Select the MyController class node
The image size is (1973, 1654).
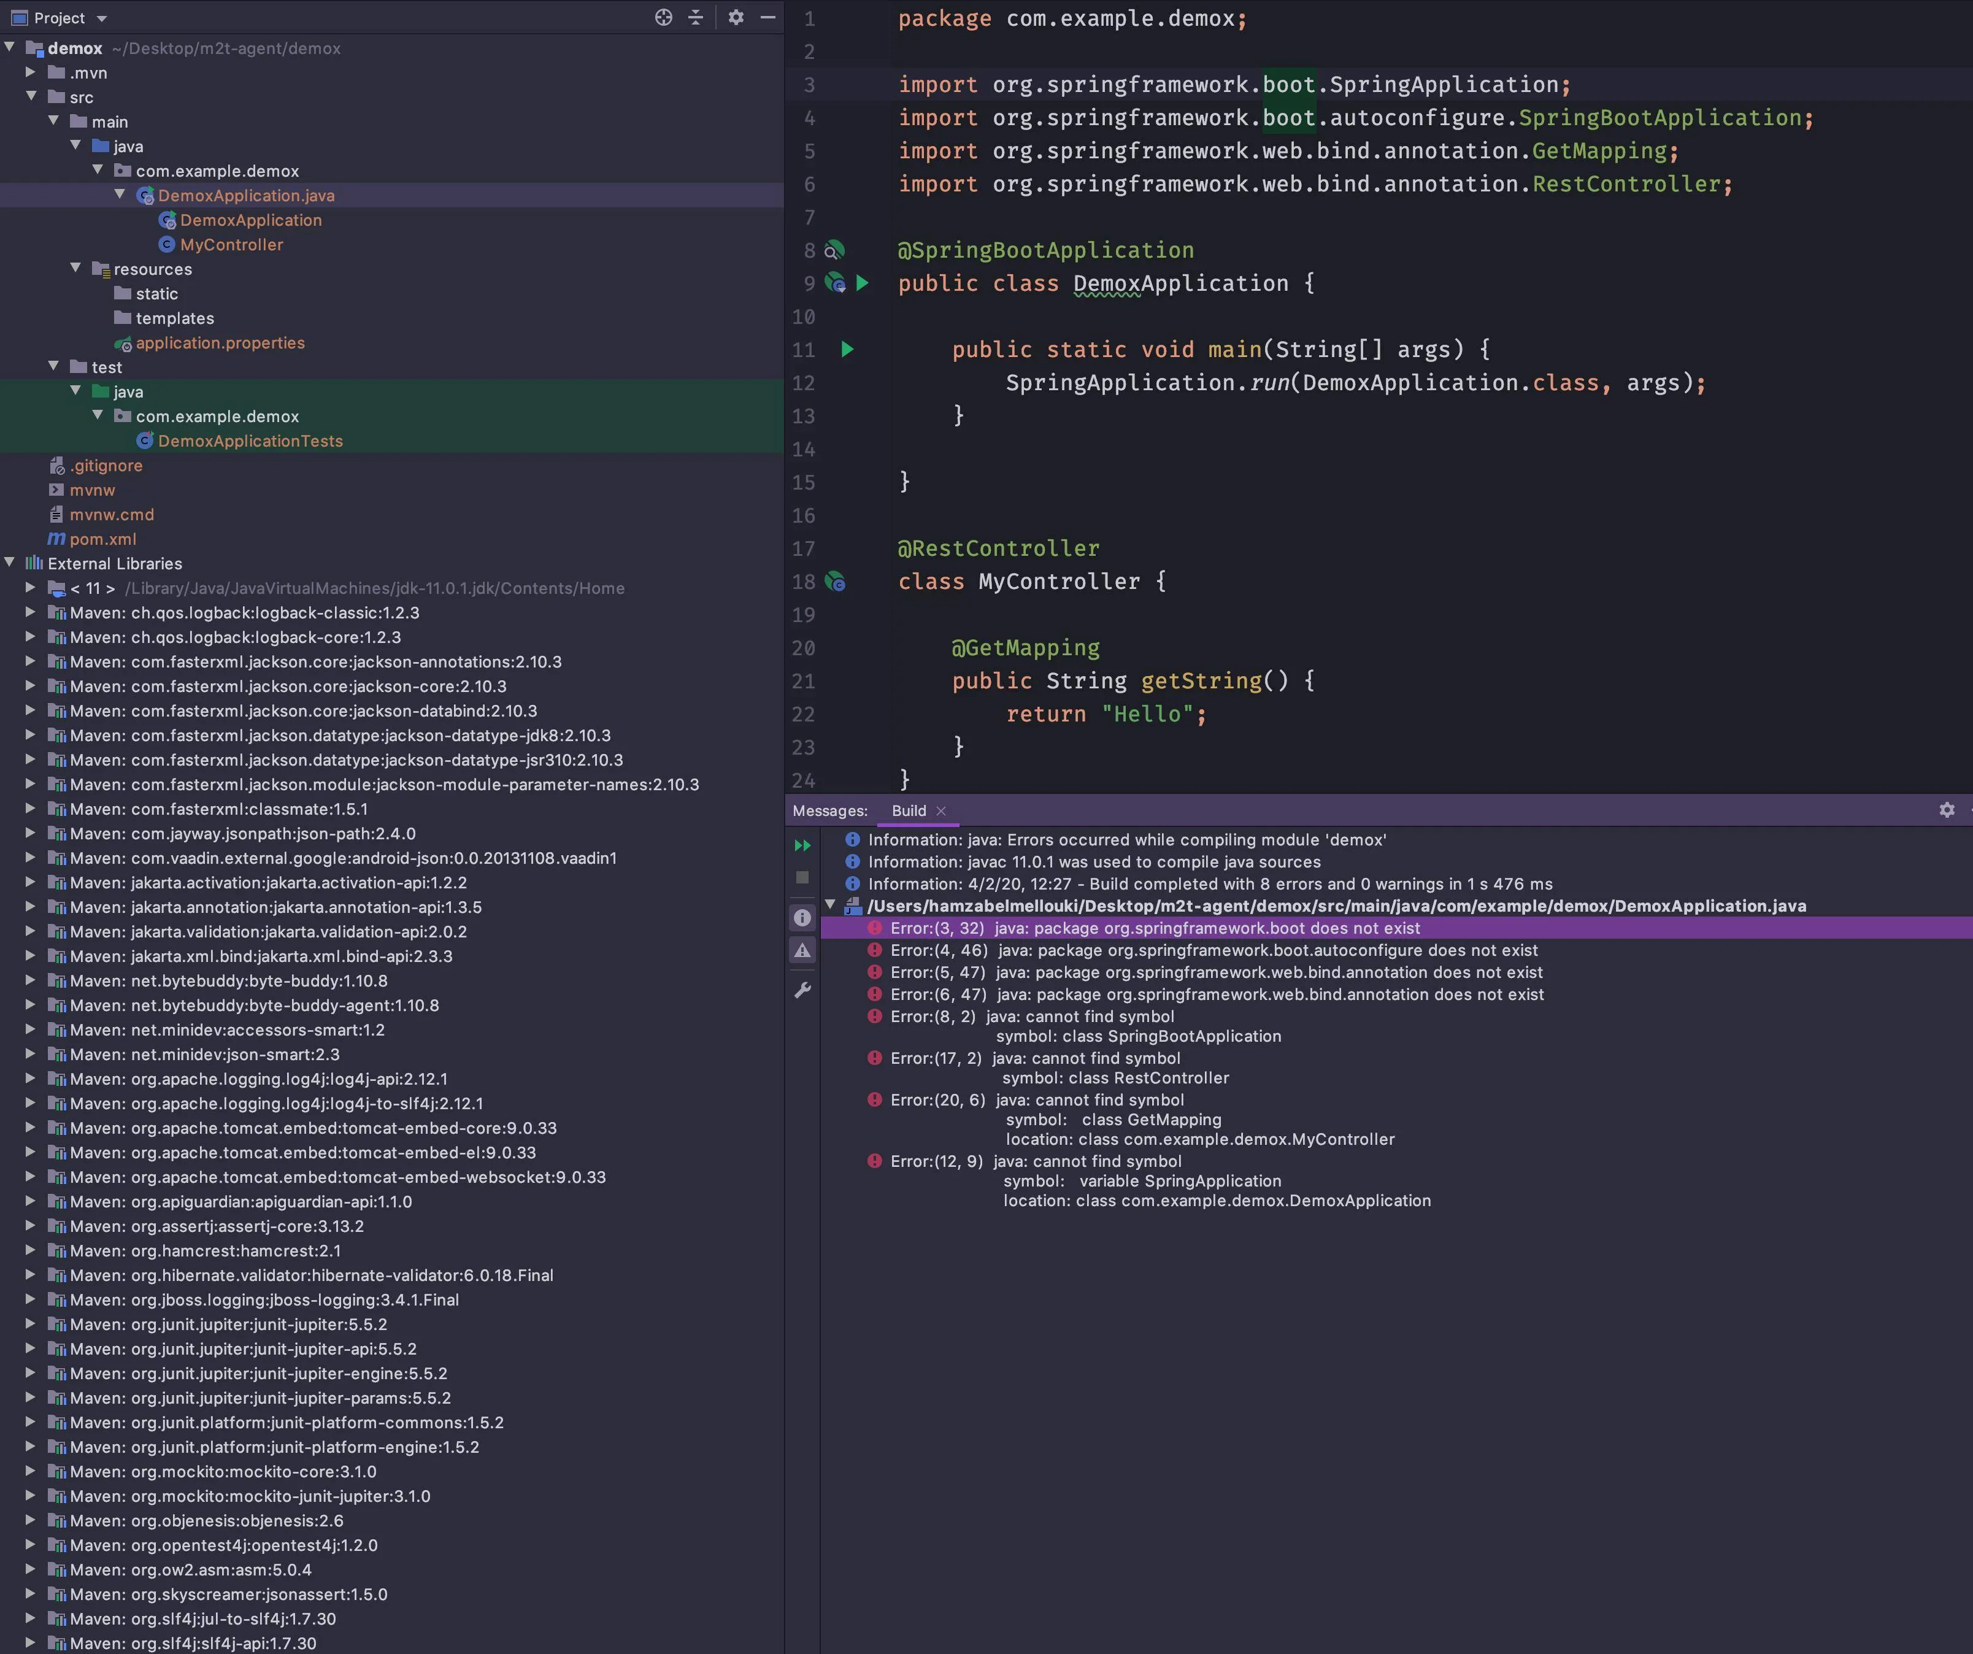pyautogui.click(x=231, y=244)
